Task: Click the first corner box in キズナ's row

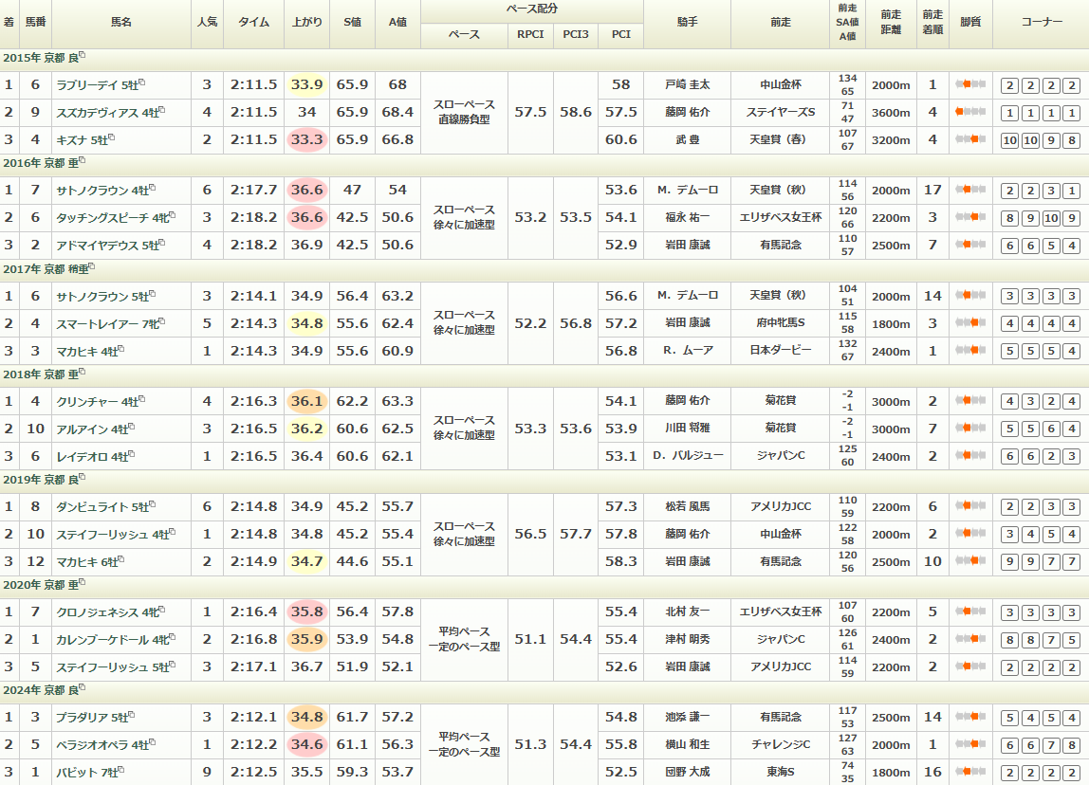Action: tap(1009, 140)
